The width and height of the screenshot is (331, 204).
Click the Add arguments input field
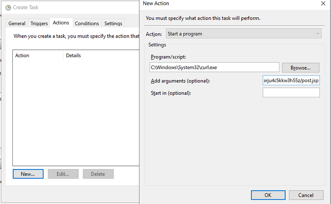click(291, 81)
